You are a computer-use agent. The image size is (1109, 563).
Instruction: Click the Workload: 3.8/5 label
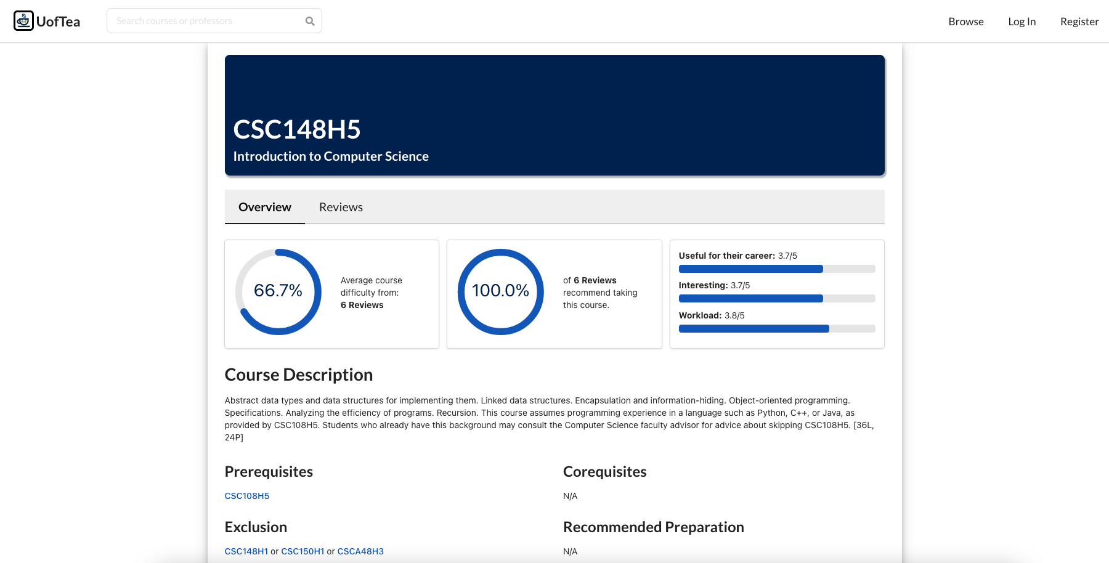pyautogui.click(x=712, y=315)
